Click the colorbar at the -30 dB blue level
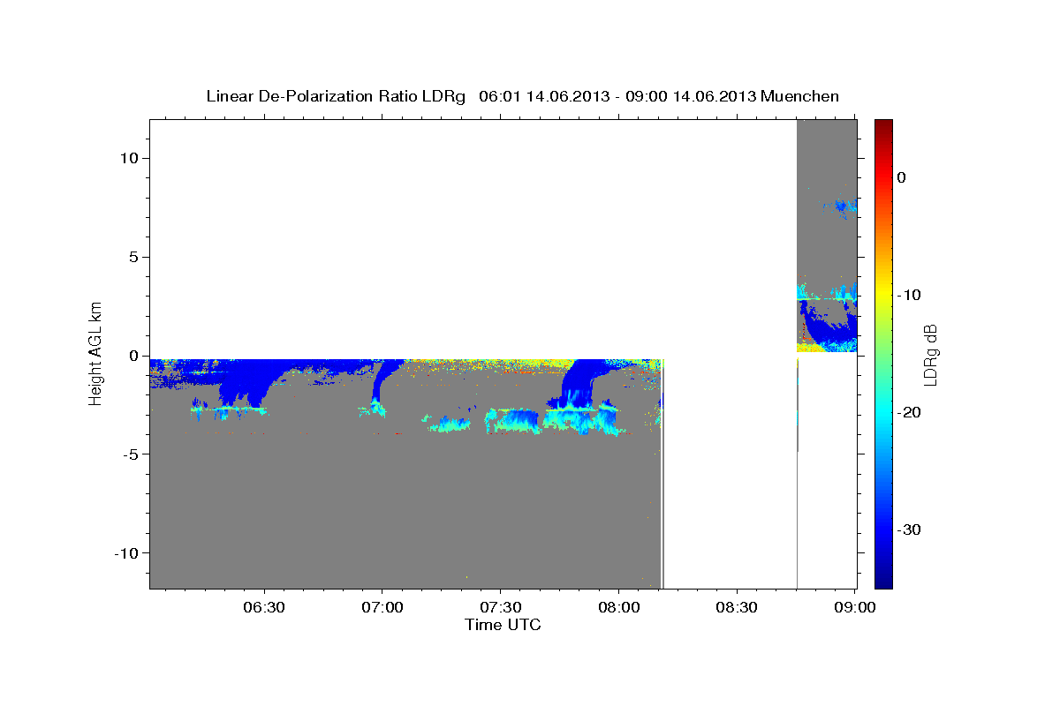Screen dimensions: 1060x706 (883, 529)
